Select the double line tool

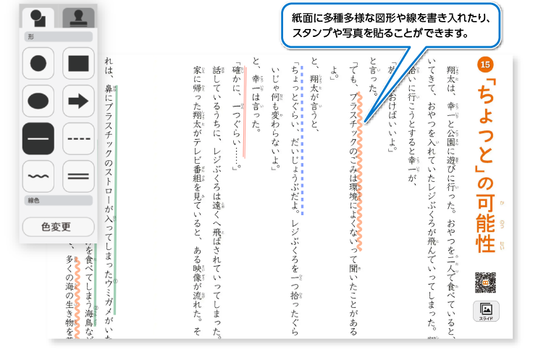click(78, 176)
